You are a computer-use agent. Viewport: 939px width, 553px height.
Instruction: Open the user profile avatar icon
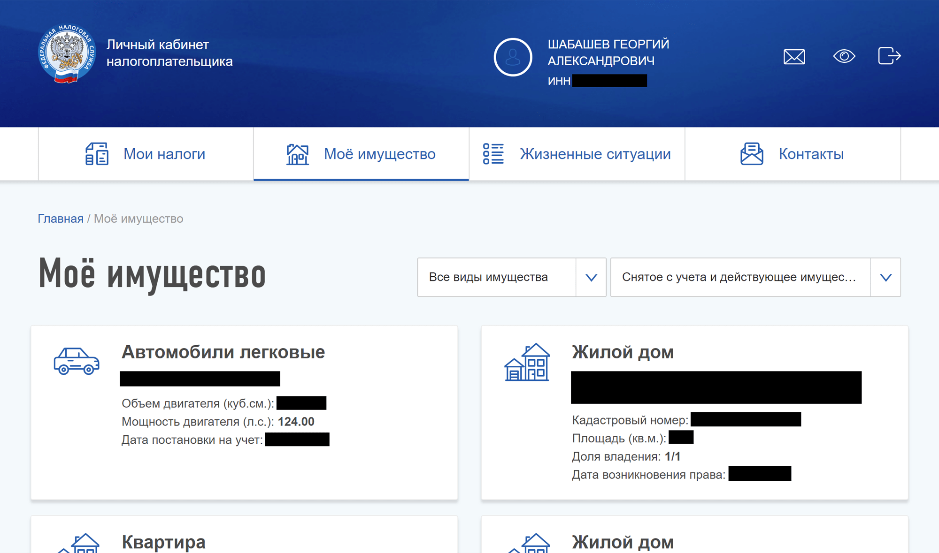(513, 57)
